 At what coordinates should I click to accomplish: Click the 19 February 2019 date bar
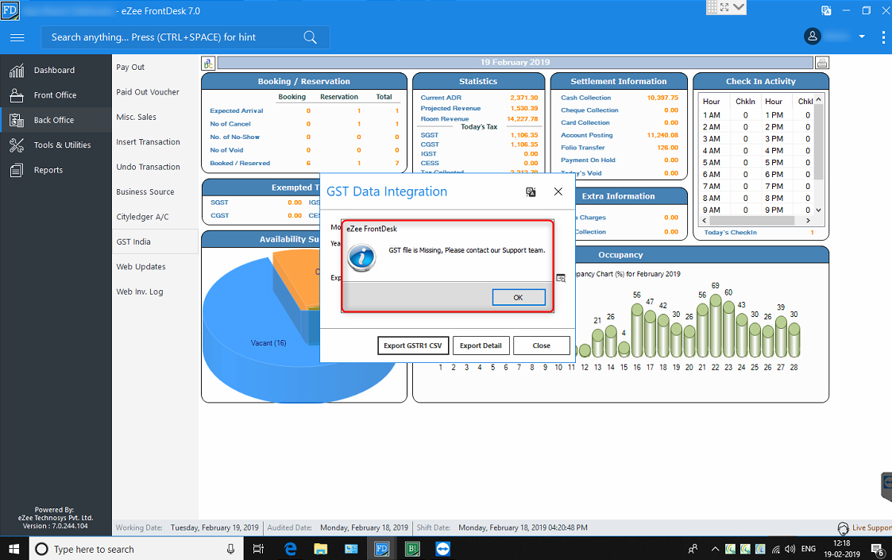tap(515, 63)
